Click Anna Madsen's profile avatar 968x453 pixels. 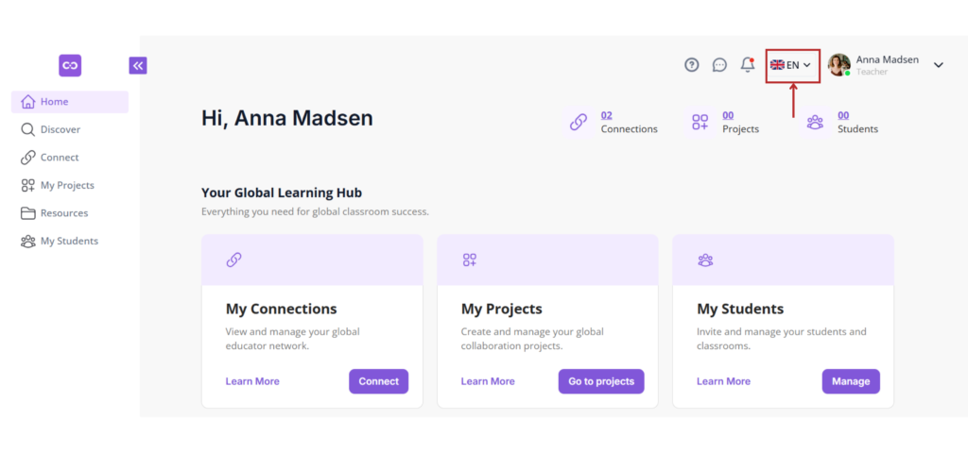(838, 65)
